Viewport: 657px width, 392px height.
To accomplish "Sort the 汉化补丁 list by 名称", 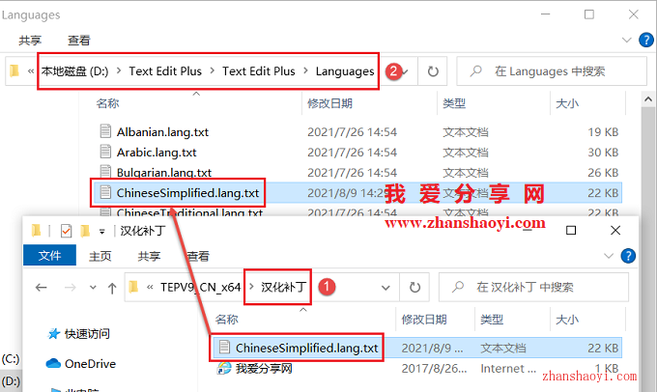I will click(x=227, y=320).
